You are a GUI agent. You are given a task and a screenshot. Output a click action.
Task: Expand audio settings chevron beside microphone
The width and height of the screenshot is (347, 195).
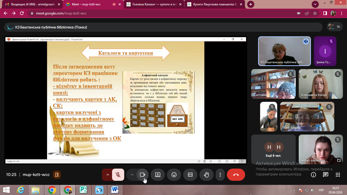click(107, 175)
